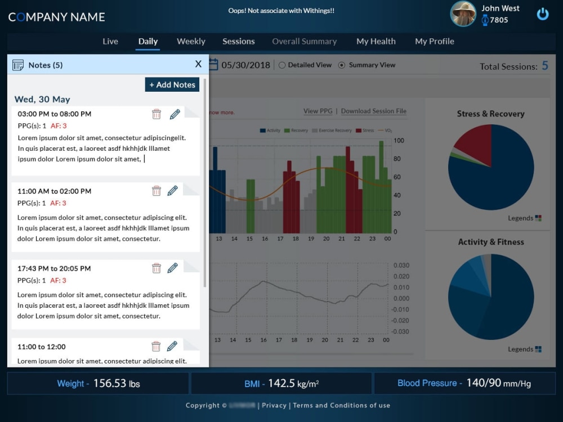Delete the 03:00 PM to 08:00 PM note
563x422 pixels.
click(157, 114)
